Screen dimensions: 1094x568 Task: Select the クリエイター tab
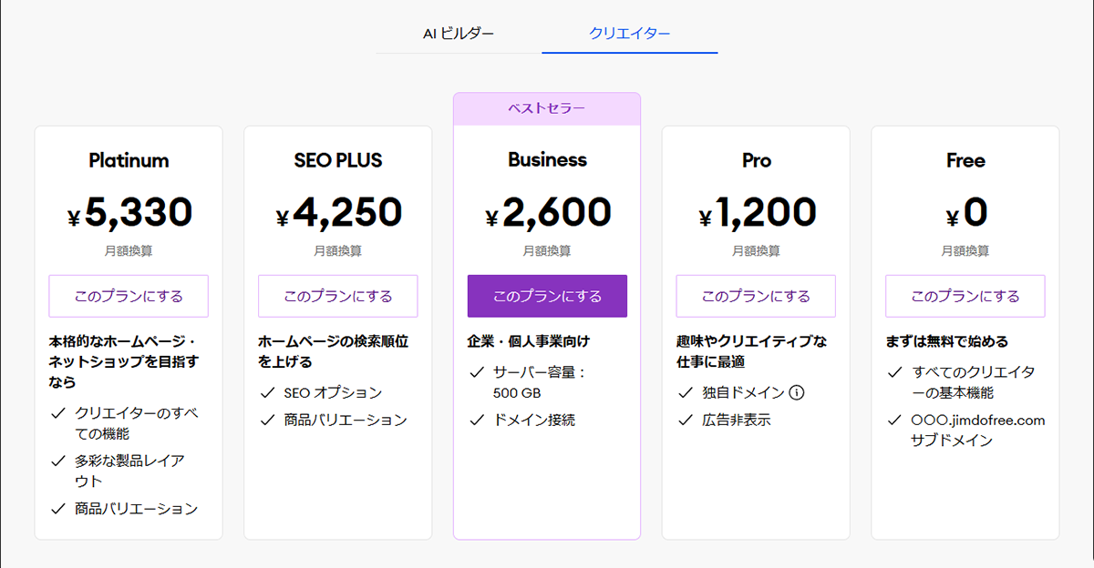pos(629,34)
